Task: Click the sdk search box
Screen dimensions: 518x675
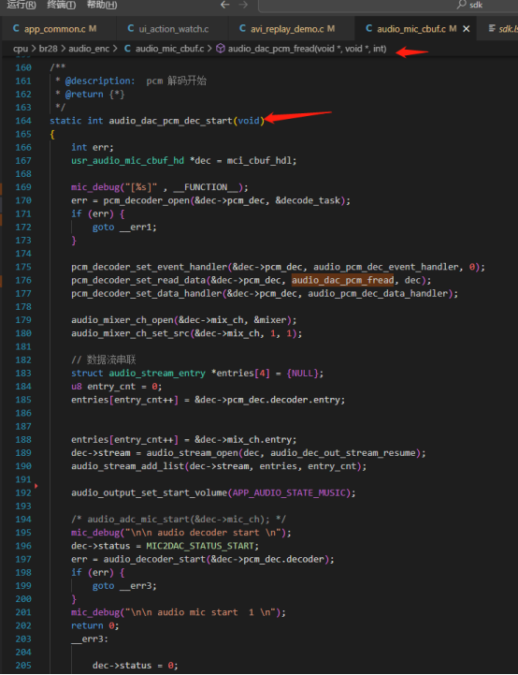Action: click(x=388, y=6)
